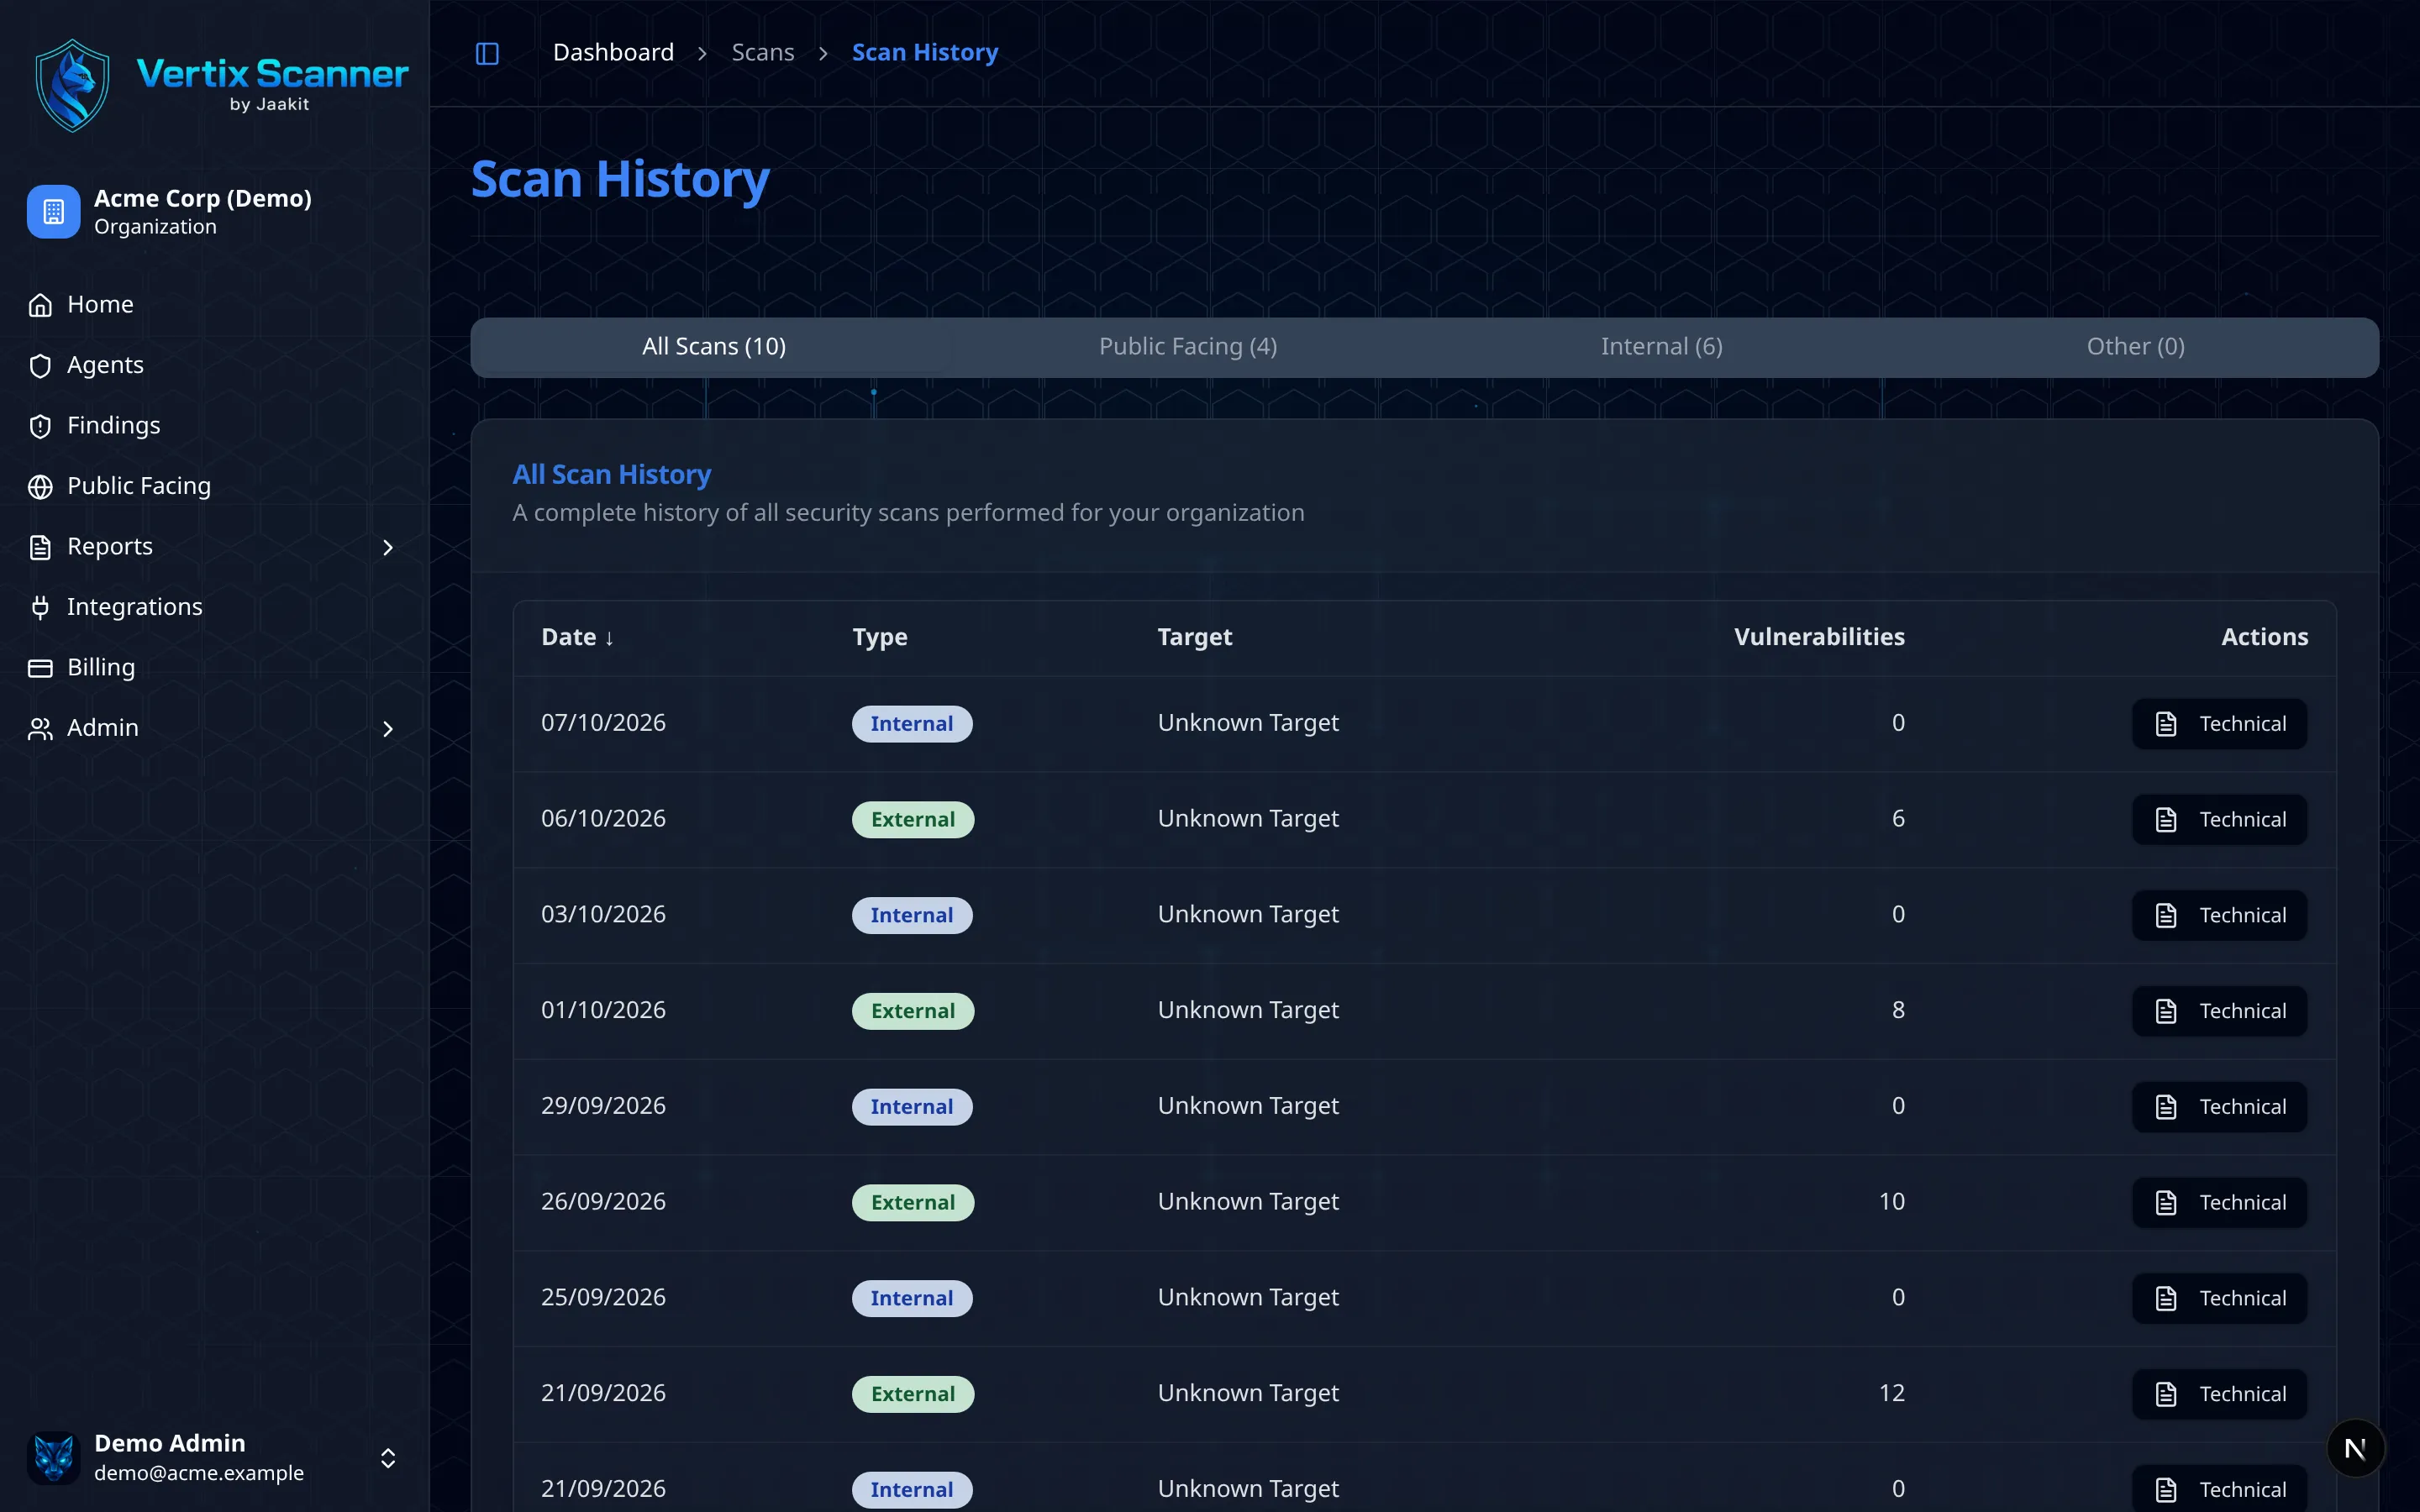2420x1512 pixels.
Task: Click the Vertix Scanner lynx logo
Action: [72, 86]
